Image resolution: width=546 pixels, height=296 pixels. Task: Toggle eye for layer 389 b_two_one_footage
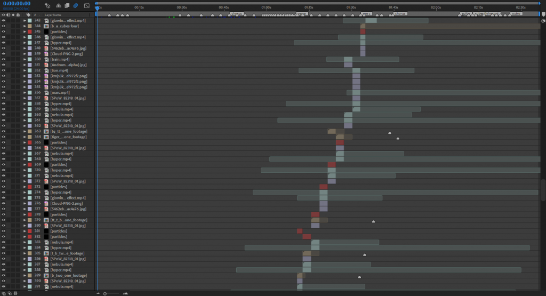pyautogui.click(x=4, y=275)
